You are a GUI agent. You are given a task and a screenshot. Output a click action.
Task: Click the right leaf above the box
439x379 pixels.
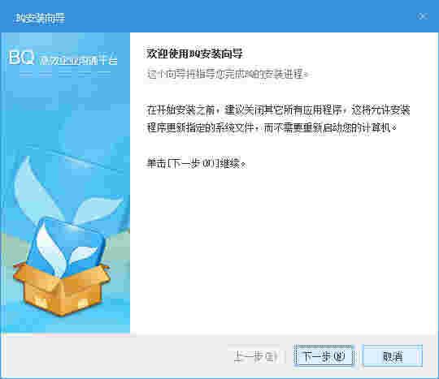pos(98,209)
